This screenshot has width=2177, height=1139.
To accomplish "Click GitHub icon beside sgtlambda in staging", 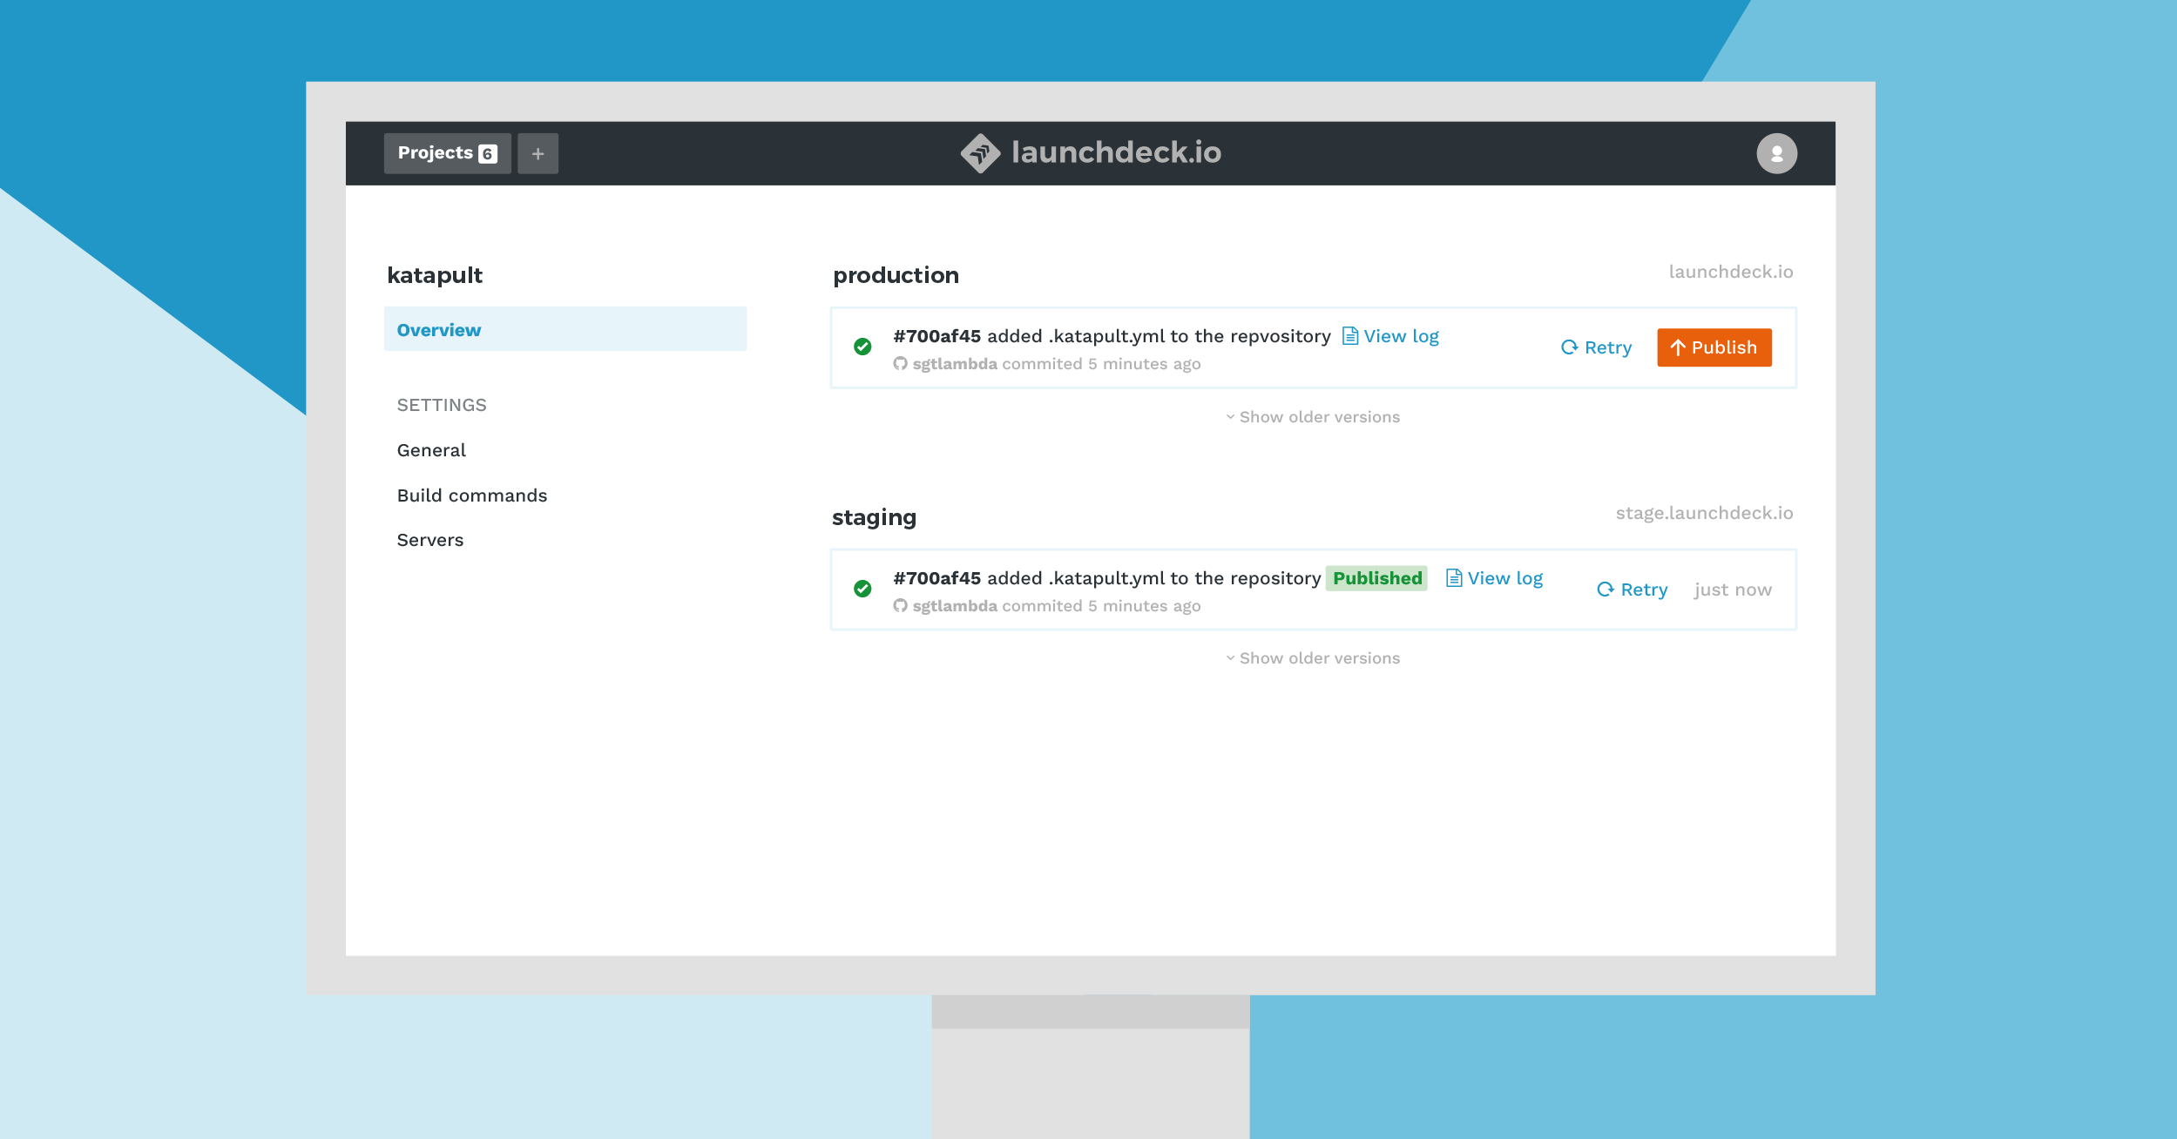I will 900,606.
